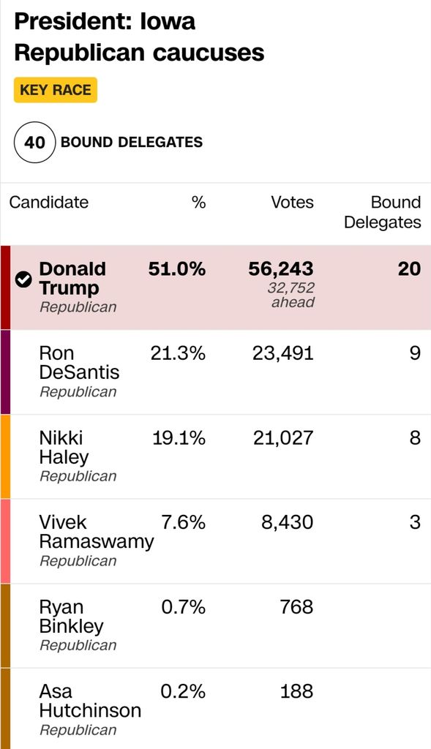The height and width of the screenshot is (749, 431).
Task: Click the dark red color bar for Trump
Action: (5, 287)
